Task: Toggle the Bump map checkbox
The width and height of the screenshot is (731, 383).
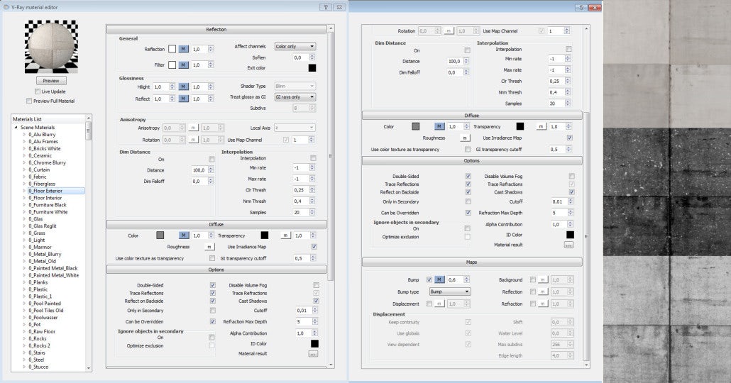Action: (429, 280)
